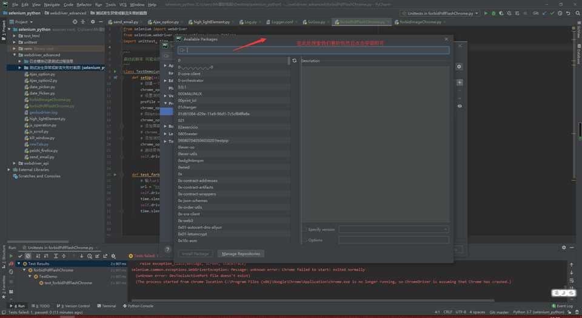Commit changes with the green checkmark icon

point(552,13)
